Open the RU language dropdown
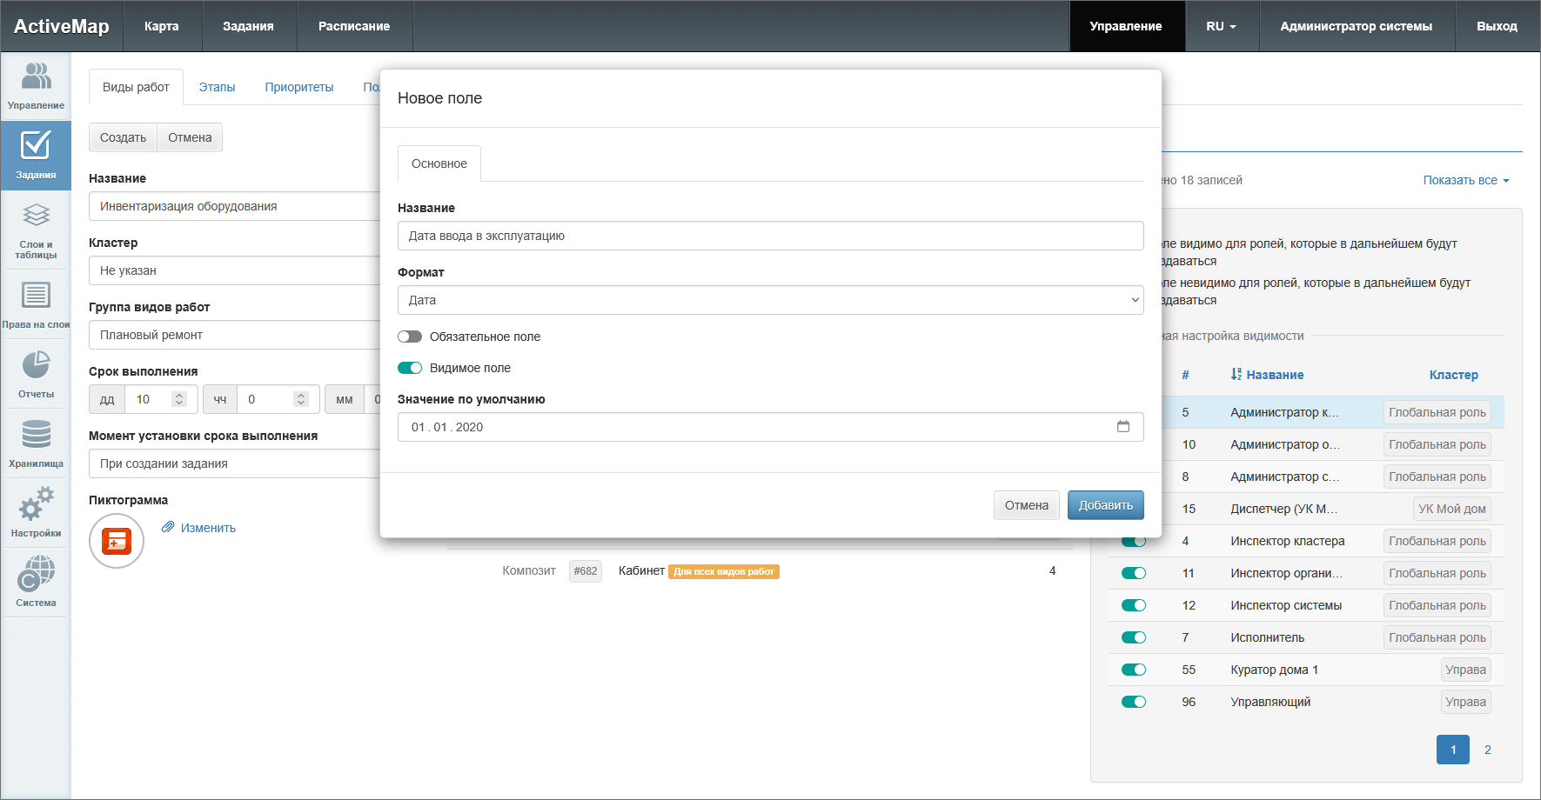Image resolution: width=1541 pixels, height=800 pixels. (1221, 26)
